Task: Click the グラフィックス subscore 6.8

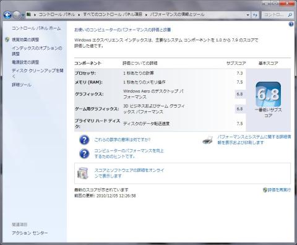Action: tap(239, 94)
